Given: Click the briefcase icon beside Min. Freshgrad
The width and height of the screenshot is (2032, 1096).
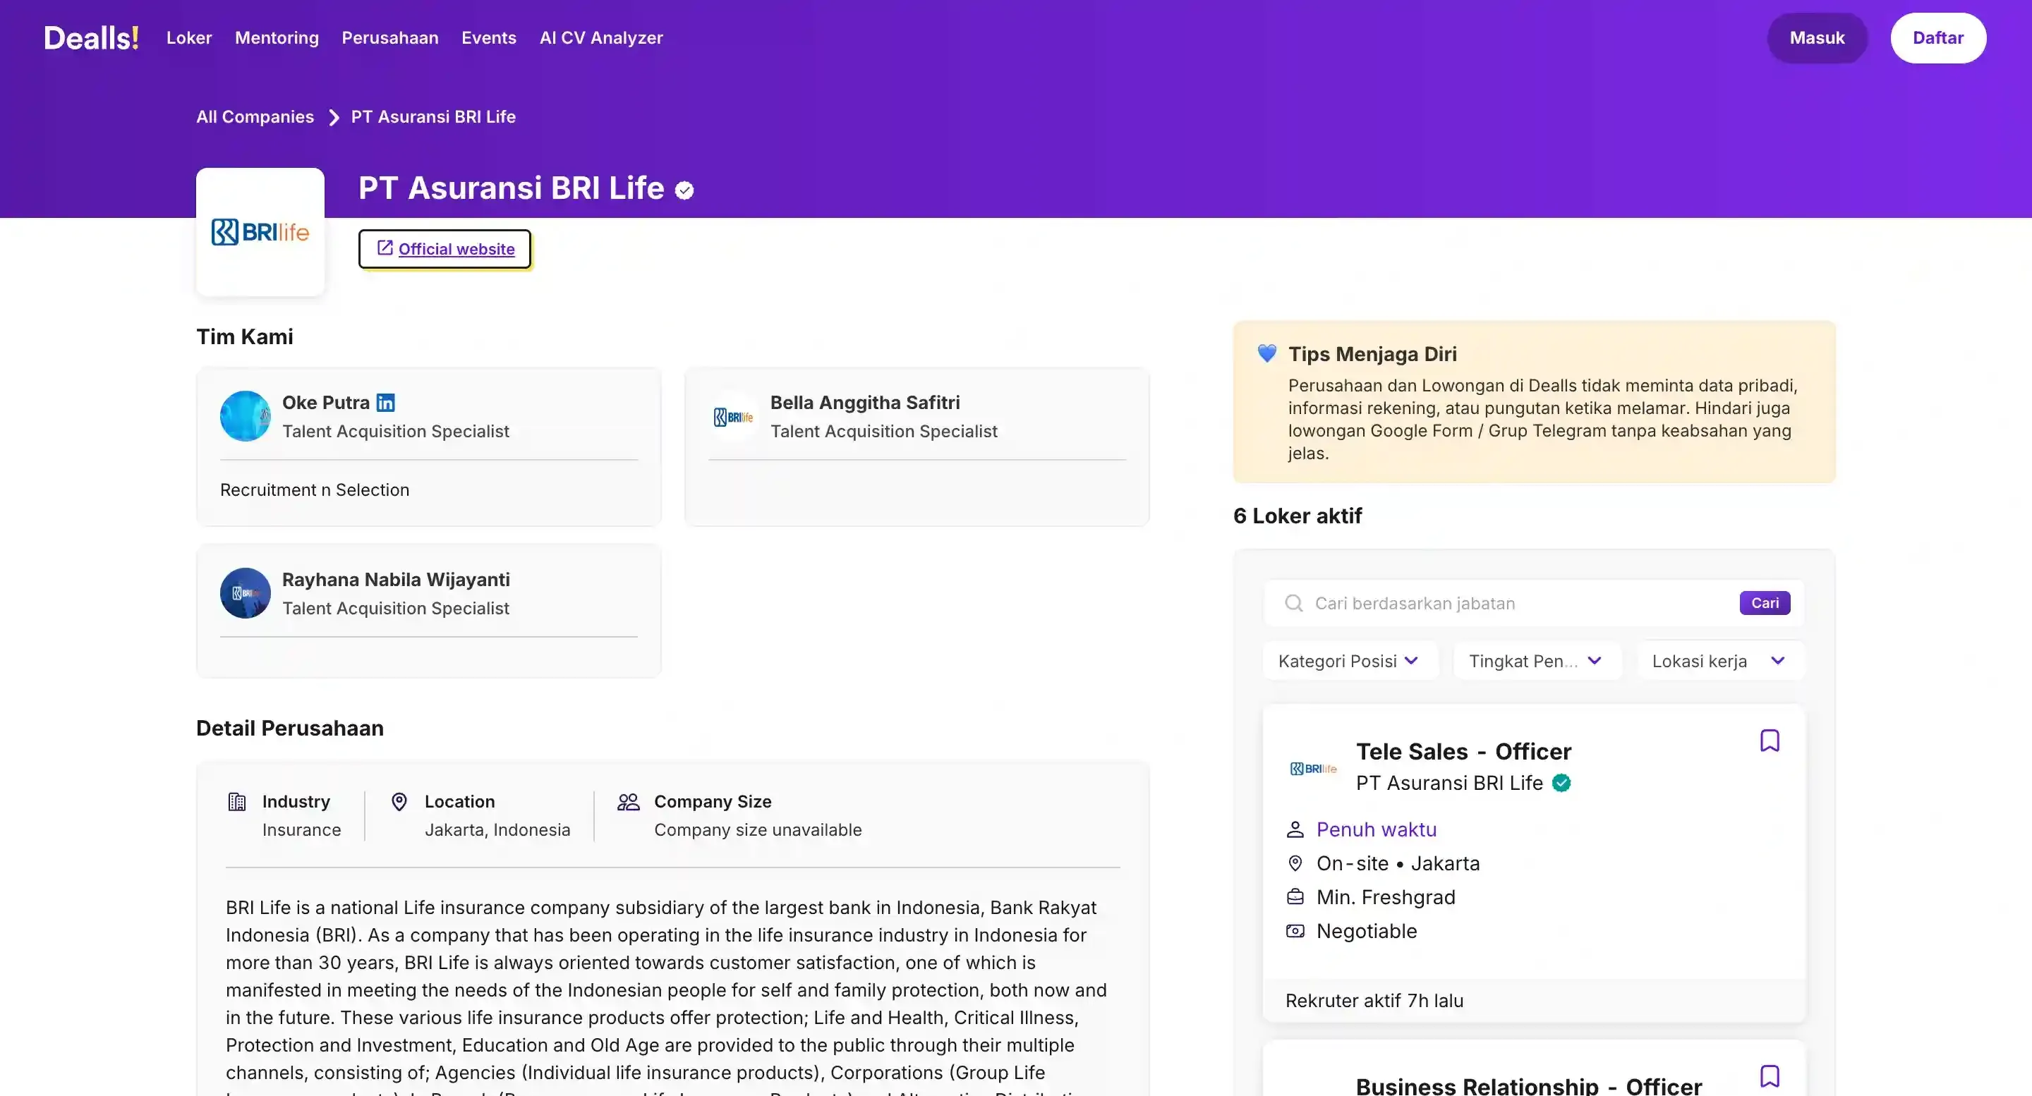Looking at the screenshot, I should click(1295, 897).
